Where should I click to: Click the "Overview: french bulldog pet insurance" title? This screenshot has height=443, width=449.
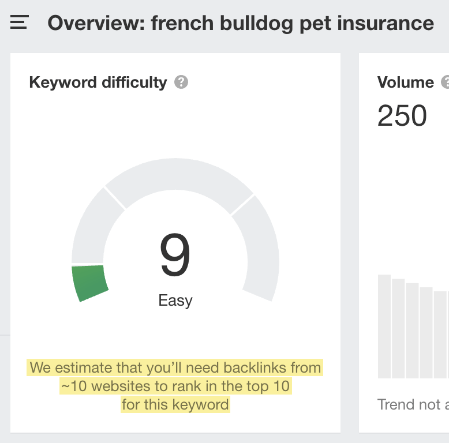(x=241, y=23)
